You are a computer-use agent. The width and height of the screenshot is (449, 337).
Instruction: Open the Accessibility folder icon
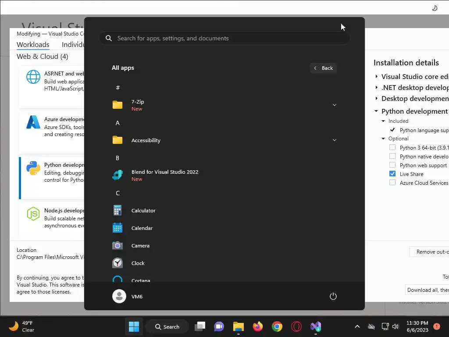pyautogui.click(x=118, y=140)
